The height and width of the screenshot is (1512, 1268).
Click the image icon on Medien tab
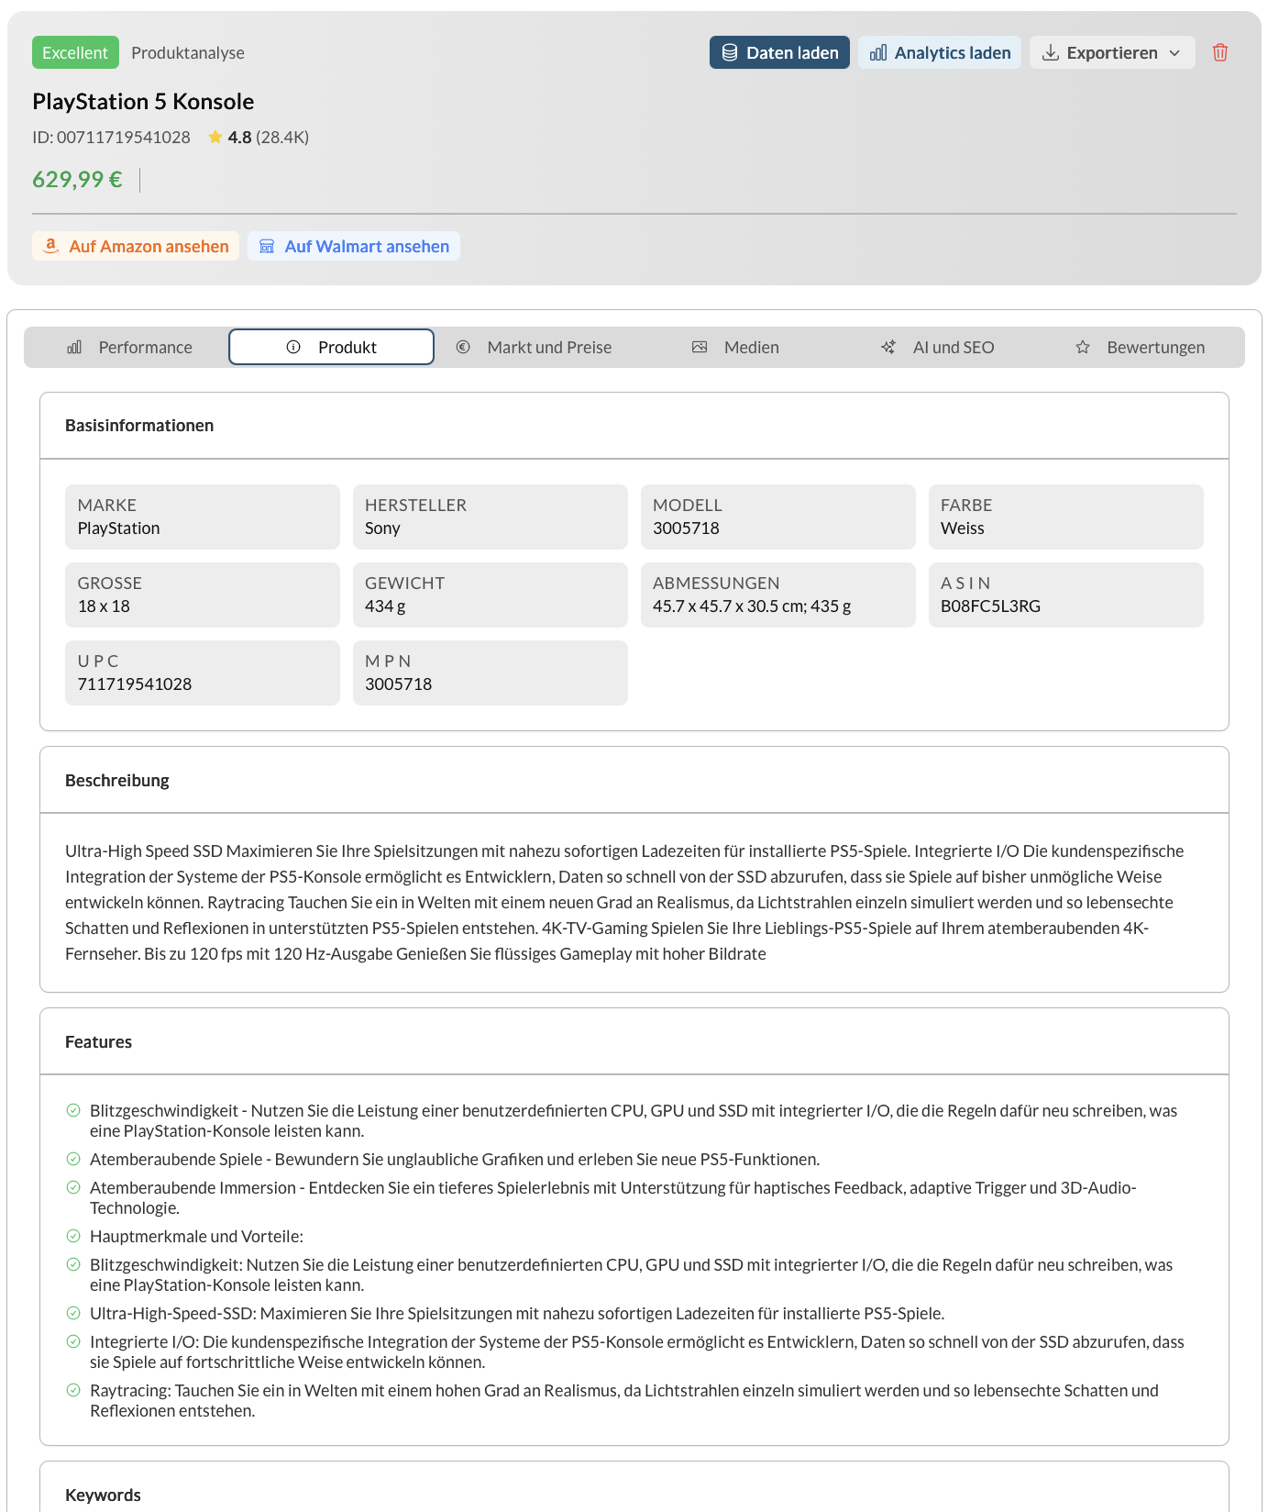(700, 347)
